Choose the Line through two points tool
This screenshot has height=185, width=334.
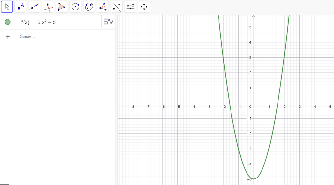point(34,7)
